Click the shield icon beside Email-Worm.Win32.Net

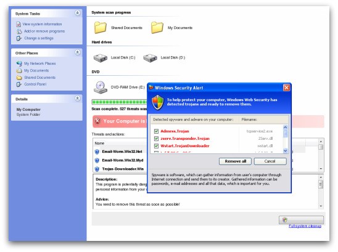click(97, 152)
